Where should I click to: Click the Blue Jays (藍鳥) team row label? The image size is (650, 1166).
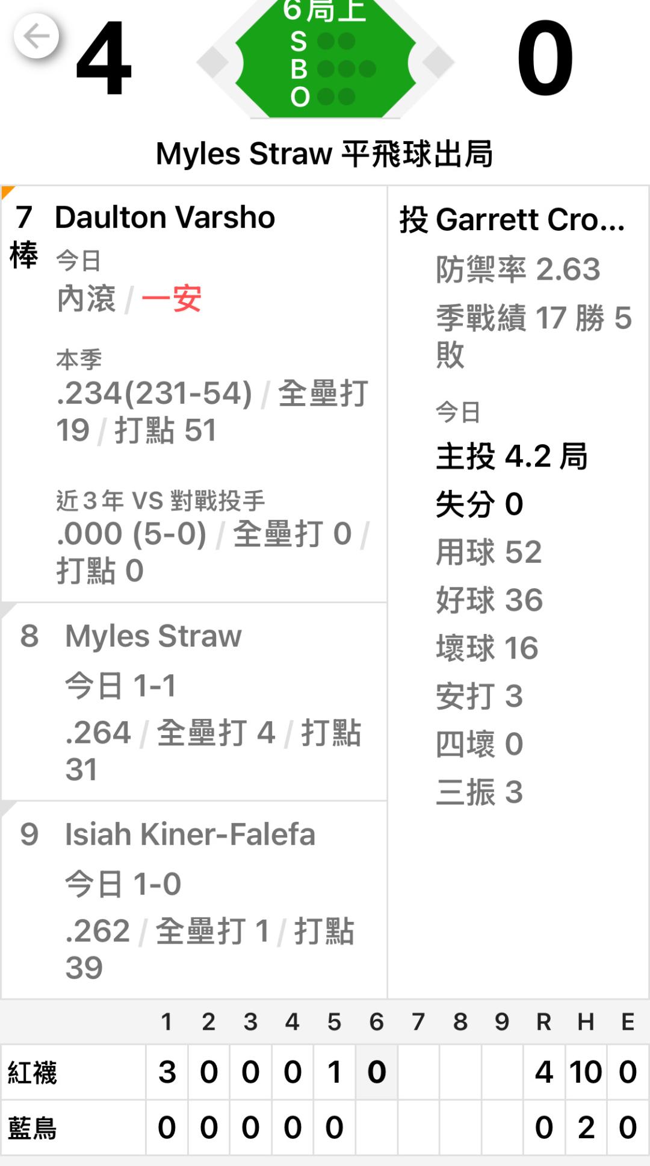[32, 1128]
